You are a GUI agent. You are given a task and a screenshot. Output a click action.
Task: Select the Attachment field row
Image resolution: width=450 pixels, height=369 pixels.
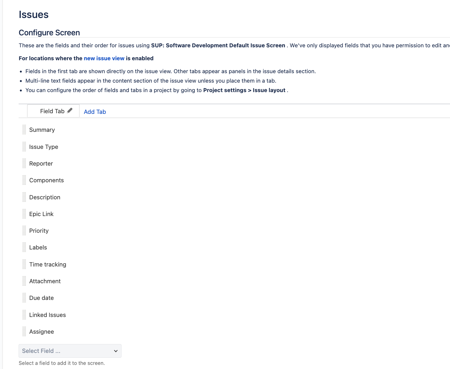[x=234, y=281]
